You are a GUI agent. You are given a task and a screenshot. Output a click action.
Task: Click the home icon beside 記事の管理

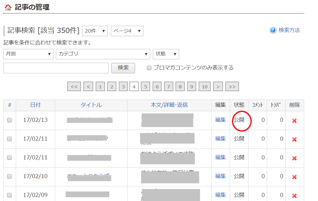coord(8,7)
